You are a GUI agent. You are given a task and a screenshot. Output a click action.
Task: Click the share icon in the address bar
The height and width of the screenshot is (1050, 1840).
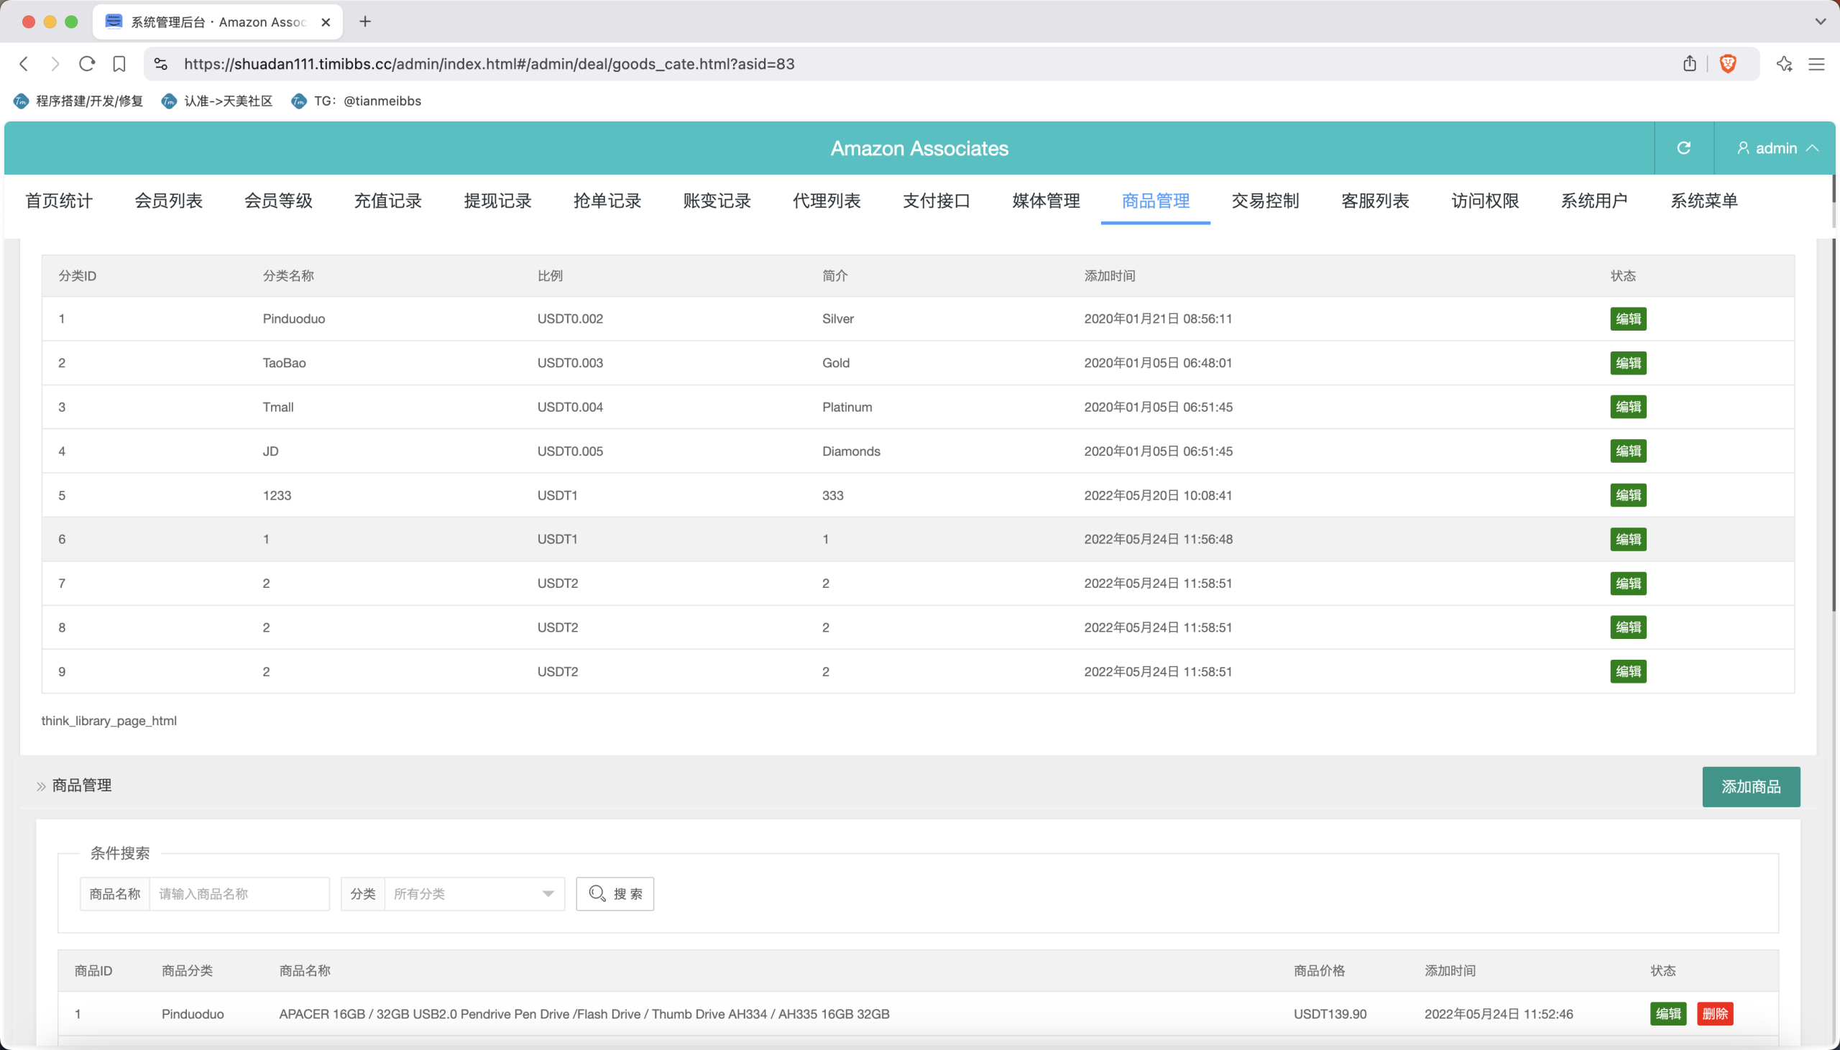pyautogui.click(x=1689, y=64)
